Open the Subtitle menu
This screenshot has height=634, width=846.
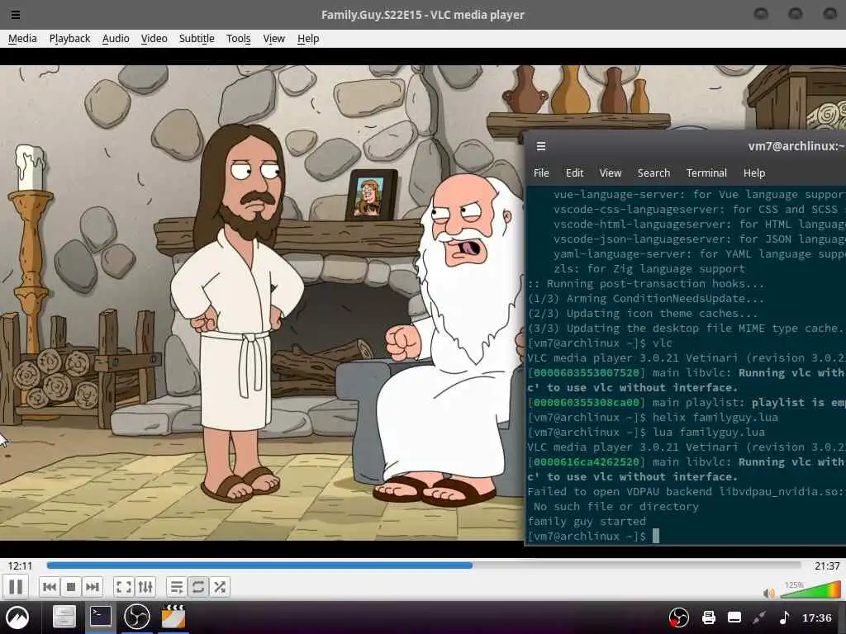[x=197, y=38]
